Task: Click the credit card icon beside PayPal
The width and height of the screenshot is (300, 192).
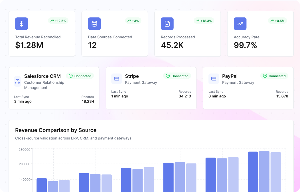Action: point(214,79)
